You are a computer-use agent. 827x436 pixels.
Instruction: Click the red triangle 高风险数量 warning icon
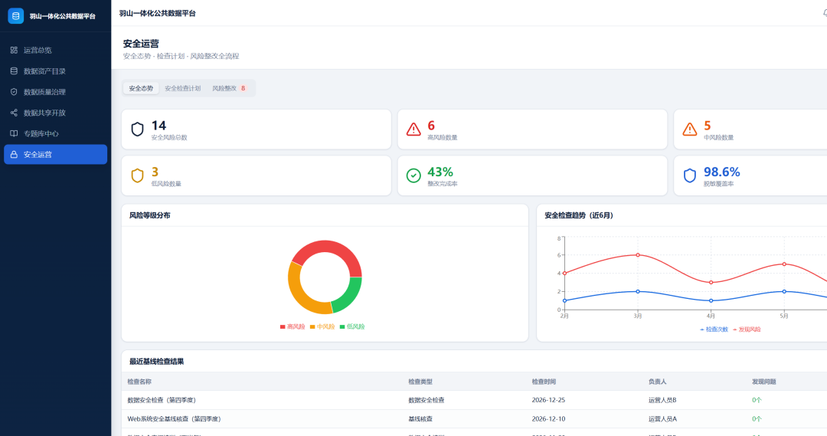(x=413, y=129)
